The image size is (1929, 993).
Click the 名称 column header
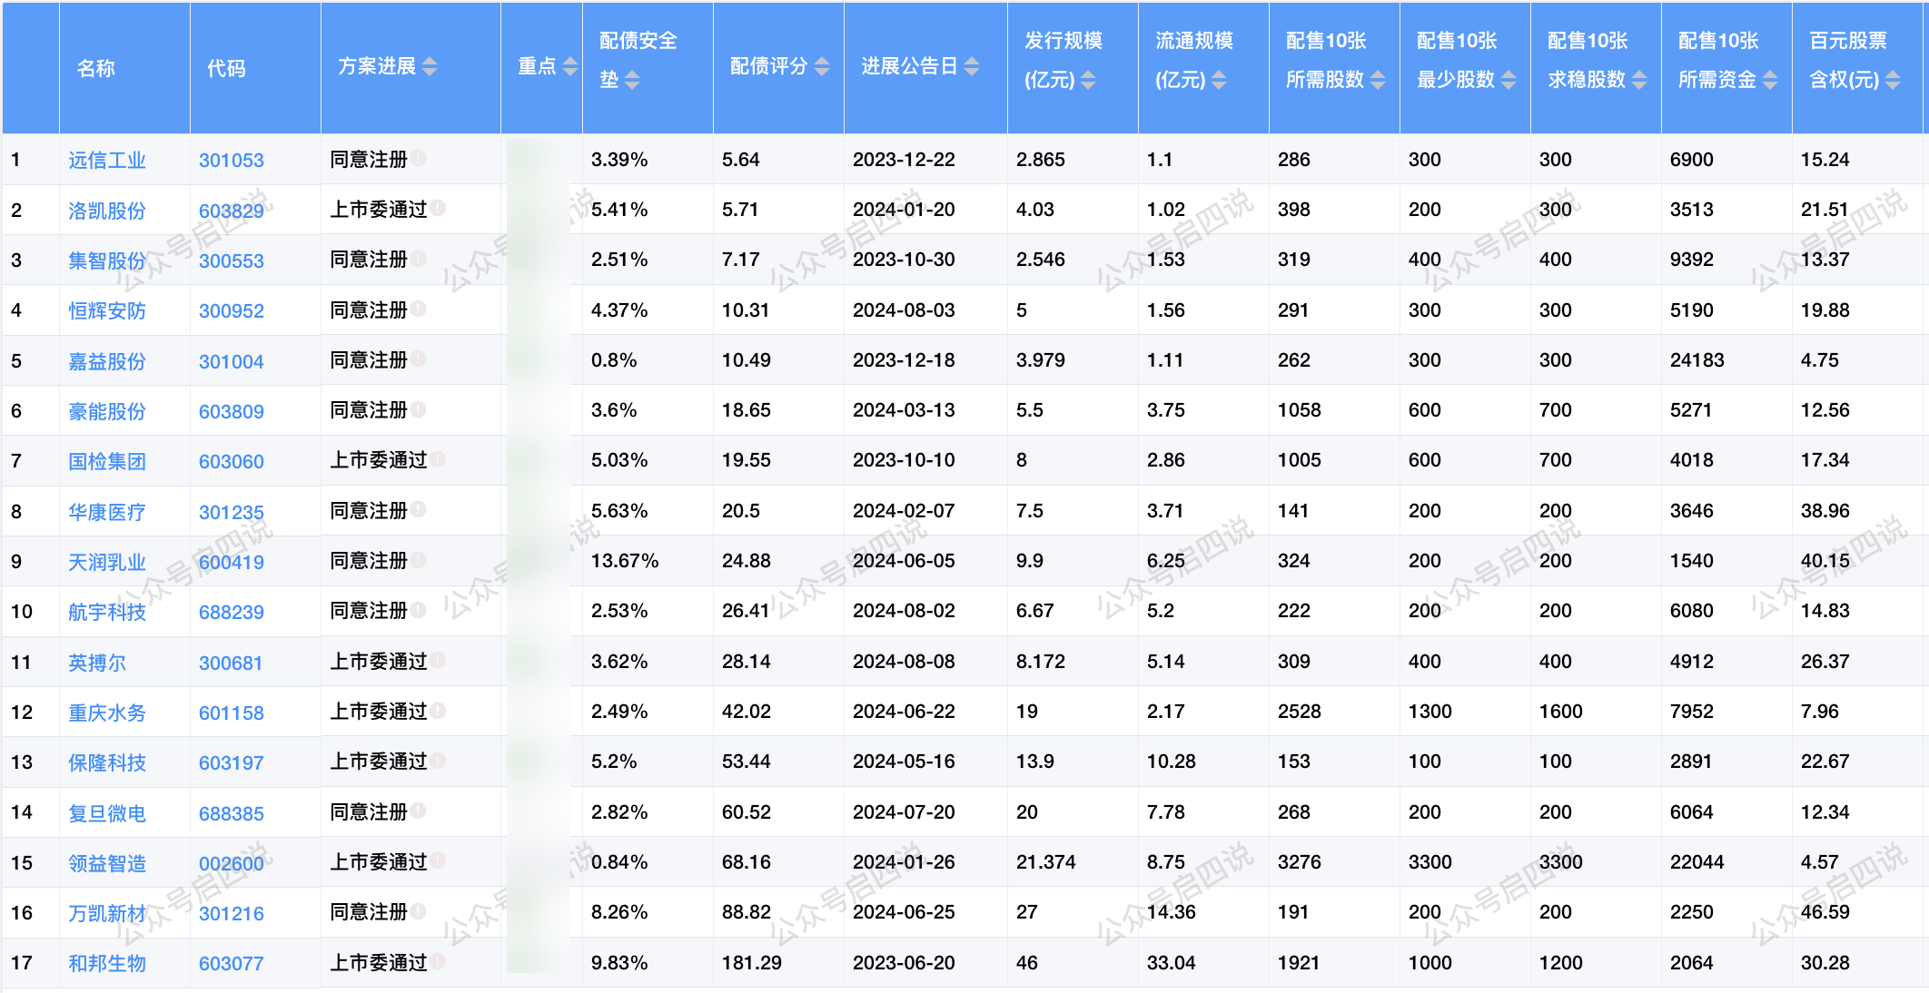coord(96,68)
